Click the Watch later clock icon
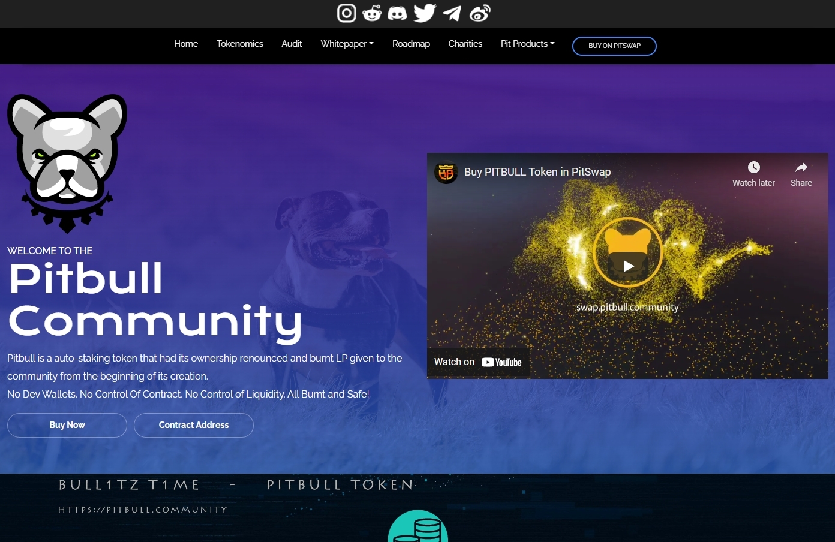The height and width of the screenshot is (542, 835). [x=754, y=167]
